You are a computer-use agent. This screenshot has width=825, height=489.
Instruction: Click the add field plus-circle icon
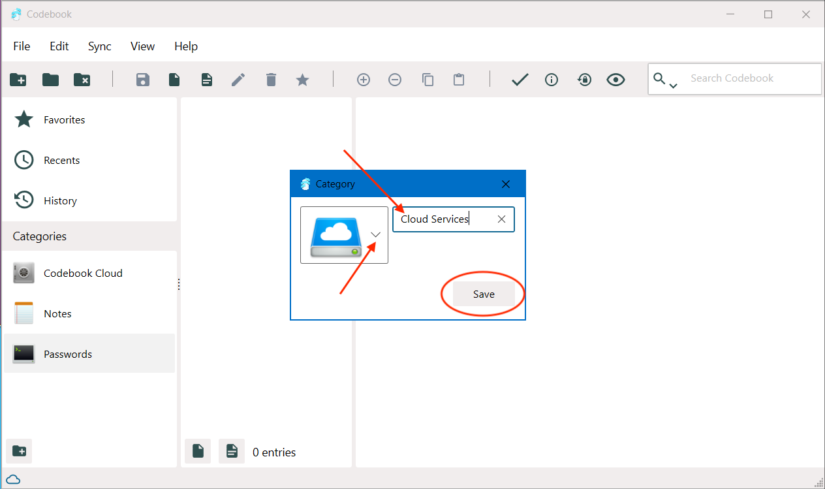click(364, 80)
